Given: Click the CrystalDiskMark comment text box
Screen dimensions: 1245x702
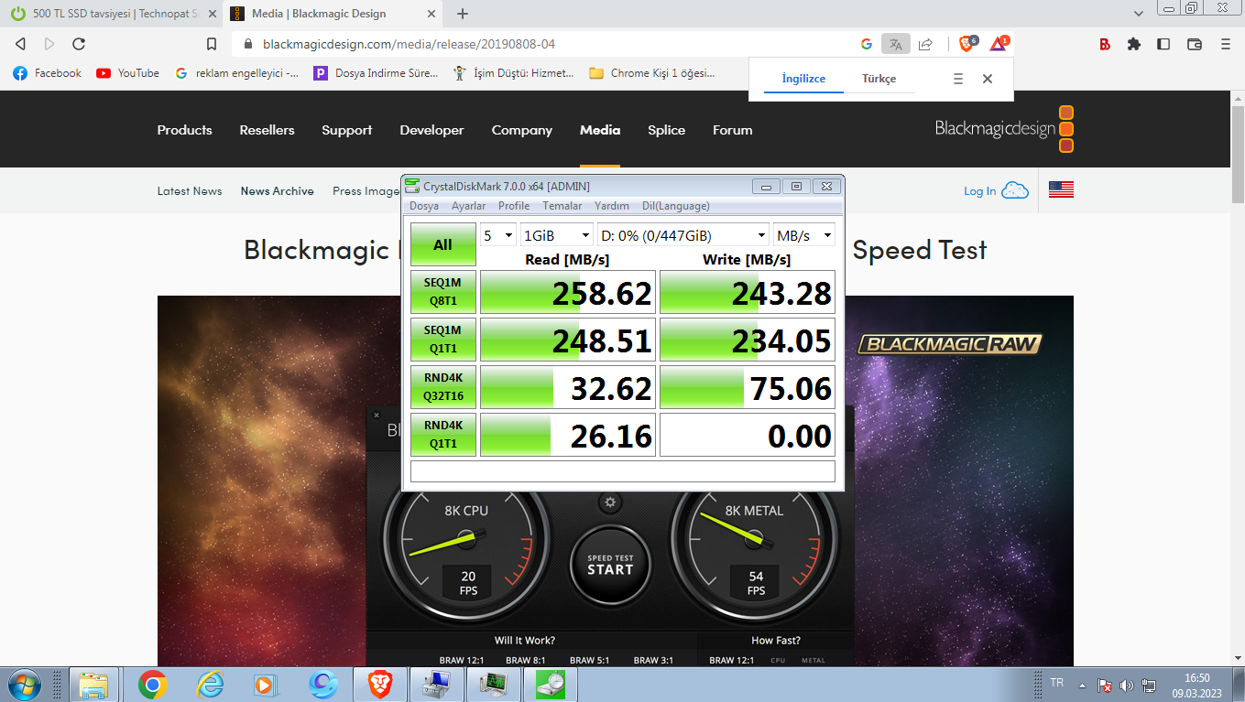Looking at the screenshot, I should 623,471.
